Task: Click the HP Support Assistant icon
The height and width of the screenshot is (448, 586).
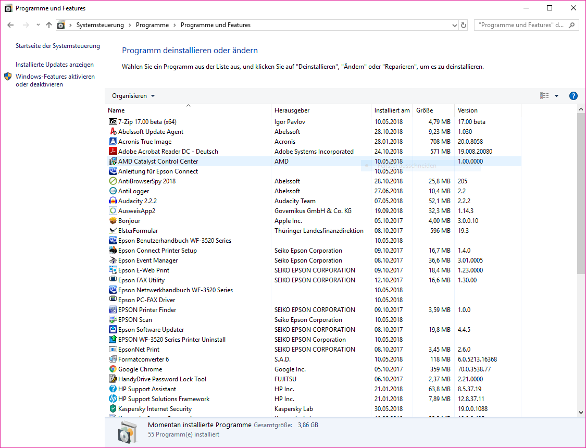Action: [113, 389]
